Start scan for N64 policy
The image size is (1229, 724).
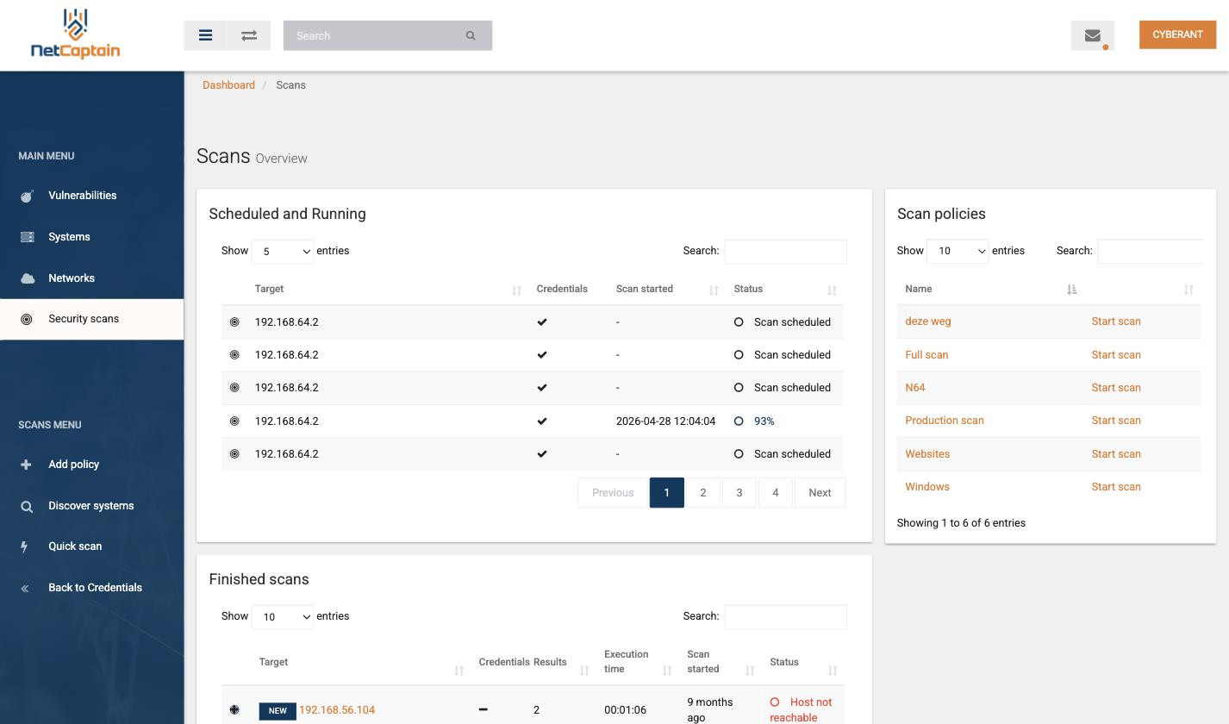[x=1116, y=388]
